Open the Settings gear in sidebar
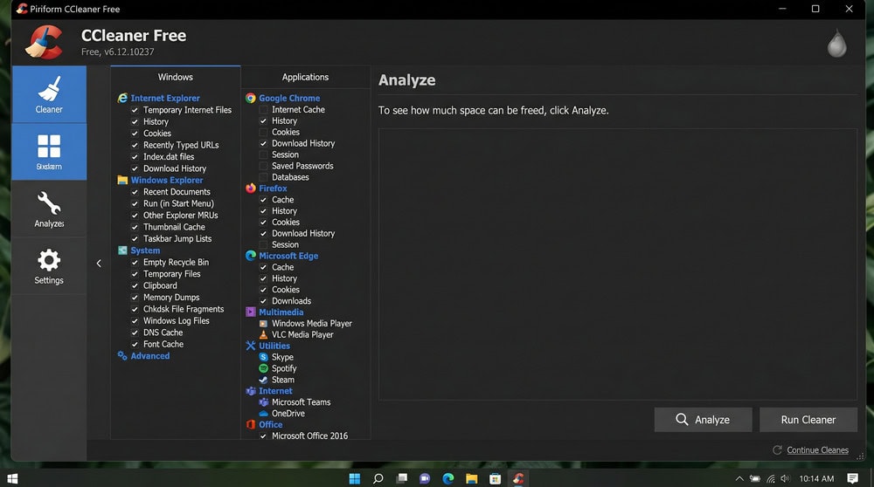Screen dimensions: 874x487 point(49,266)
